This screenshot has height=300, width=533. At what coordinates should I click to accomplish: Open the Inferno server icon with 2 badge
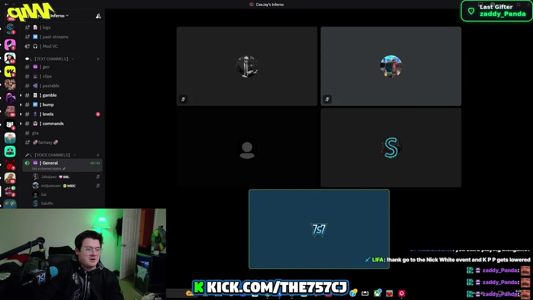point(10,191)
